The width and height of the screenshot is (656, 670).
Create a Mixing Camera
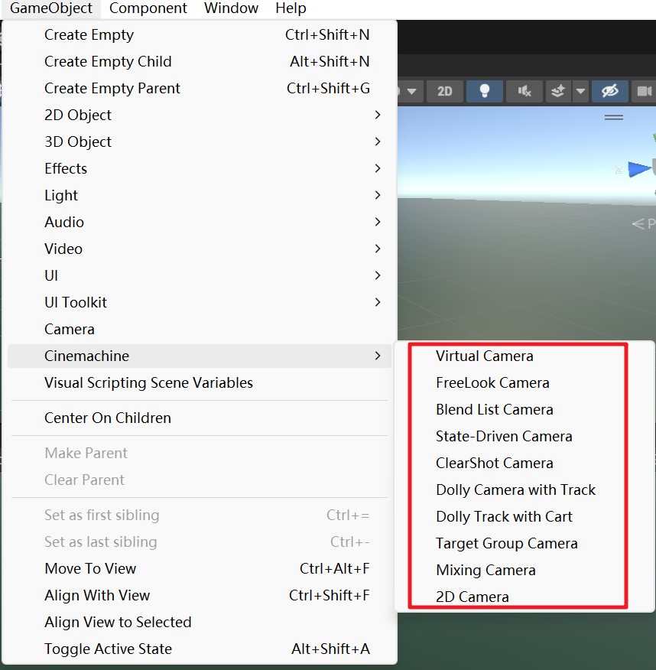click(524, 570)
